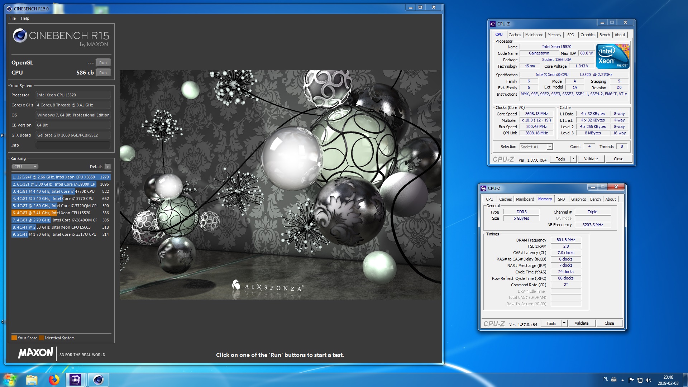Image resolution: width=688 pixels, height=387 pixels.
Task: Open Memory tab in top CPU-Z window
Action: 554,35
